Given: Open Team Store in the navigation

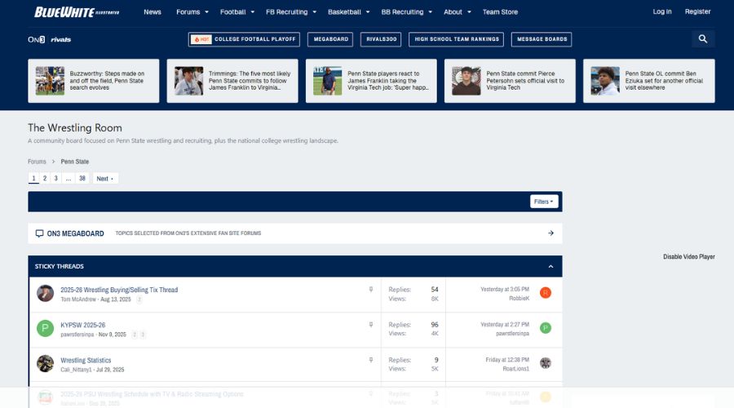Looking at the screenshot, I should (x=500, y=12).
